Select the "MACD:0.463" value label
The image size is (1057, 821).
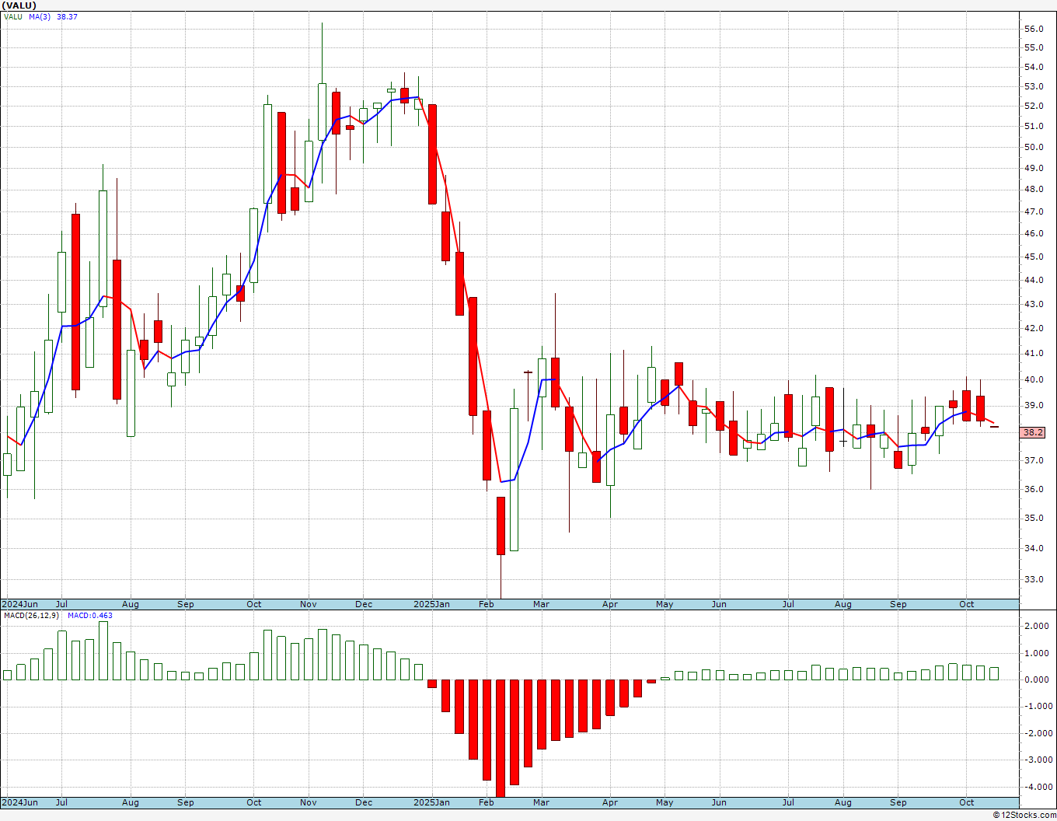click(x=89, y=616)
